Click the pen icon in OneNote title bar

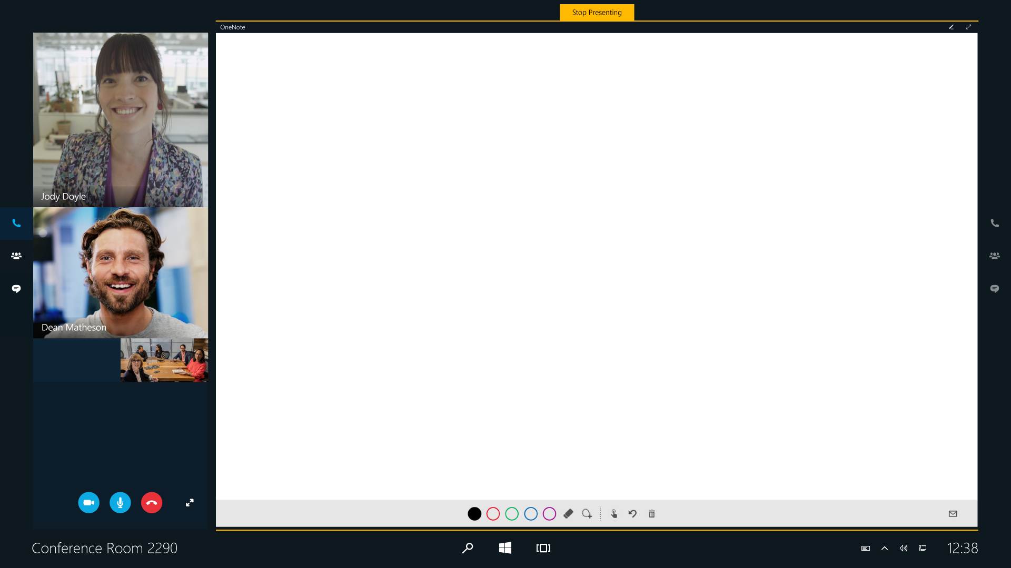coord(951,27)
